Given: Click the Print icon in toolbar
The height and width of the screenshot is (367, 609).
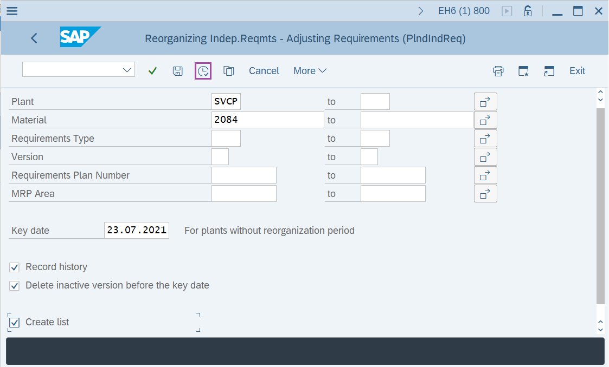Looking at the screenshot, I should 498,71.
